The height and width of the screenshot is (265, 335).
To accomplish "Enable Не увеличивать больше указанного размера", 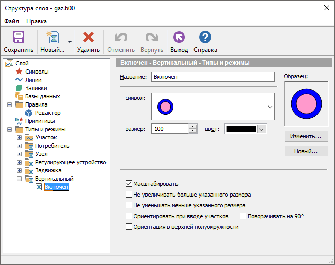I will pos(129,195).
